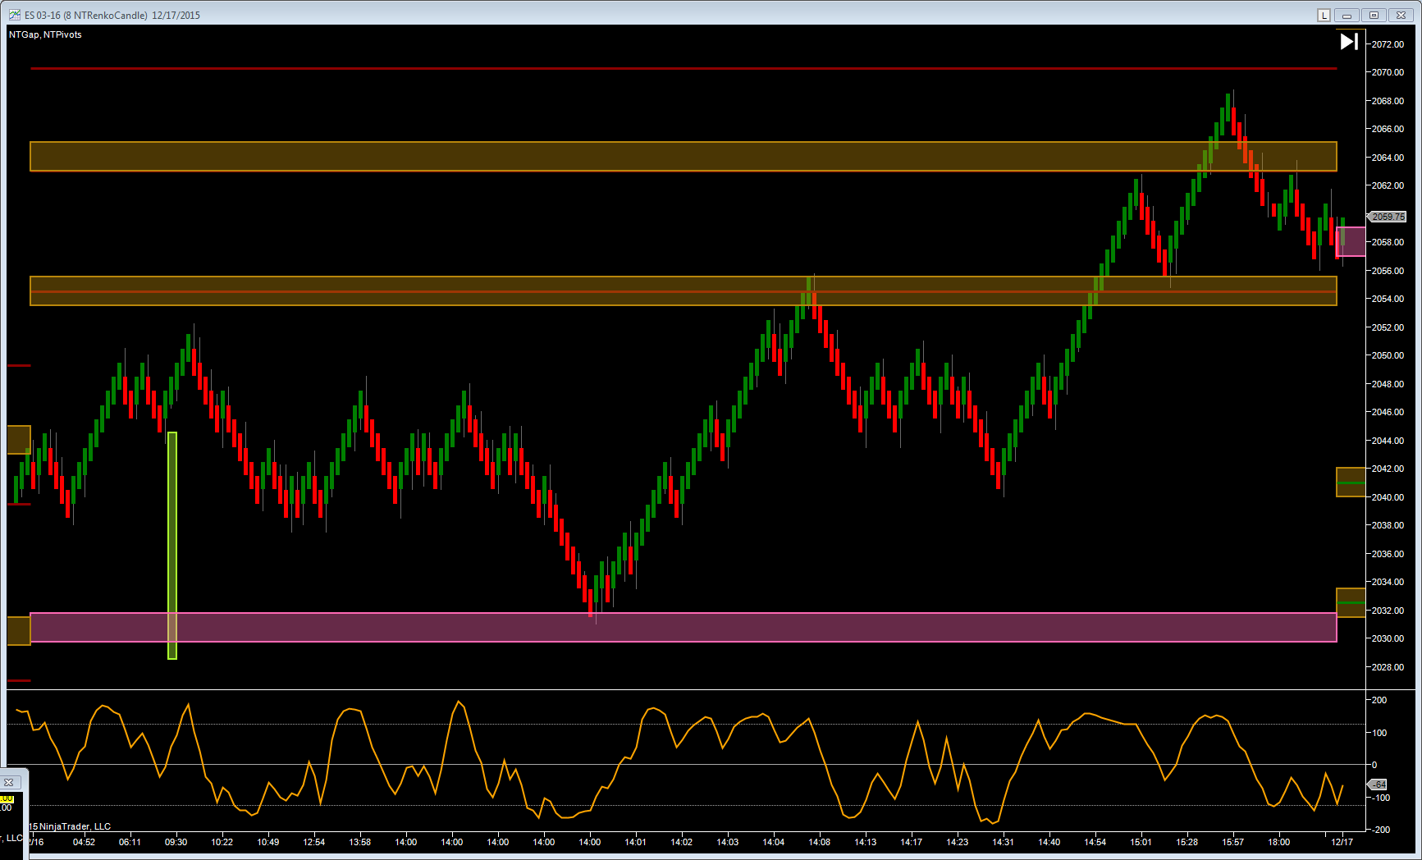Select the NTGap, NTPivots indicator label

pos(45,34)
